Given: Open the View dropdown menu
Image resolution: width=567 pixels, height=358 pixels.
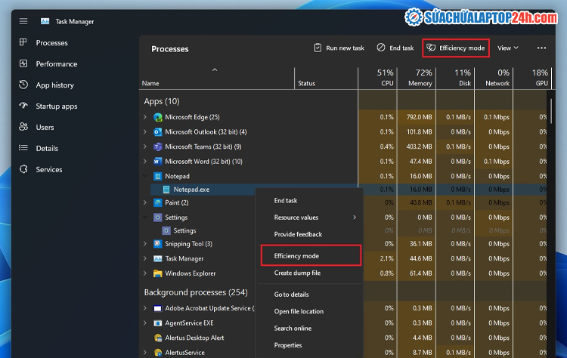Looking at the screenshot, I should (x=507, y=48).
